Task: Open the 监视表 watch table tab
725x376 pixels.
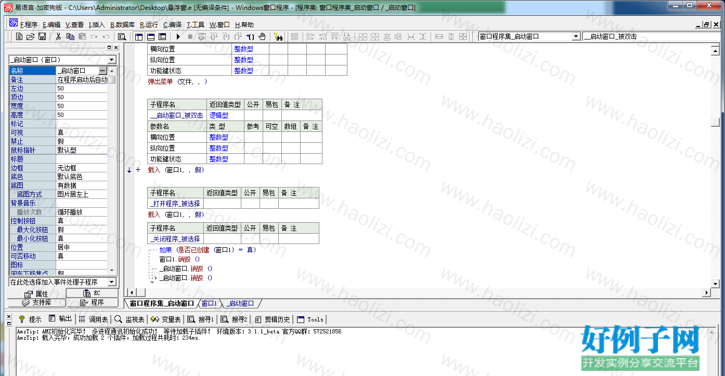Action: [x=130, y=319]
